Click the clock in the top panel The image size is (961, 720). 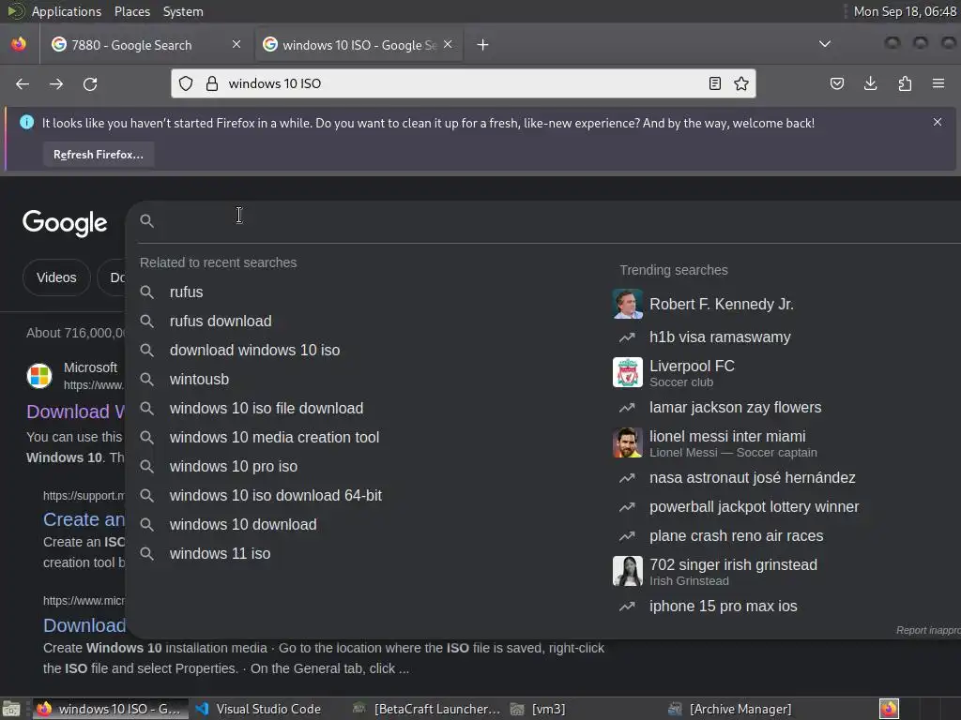tap(905, 11)
